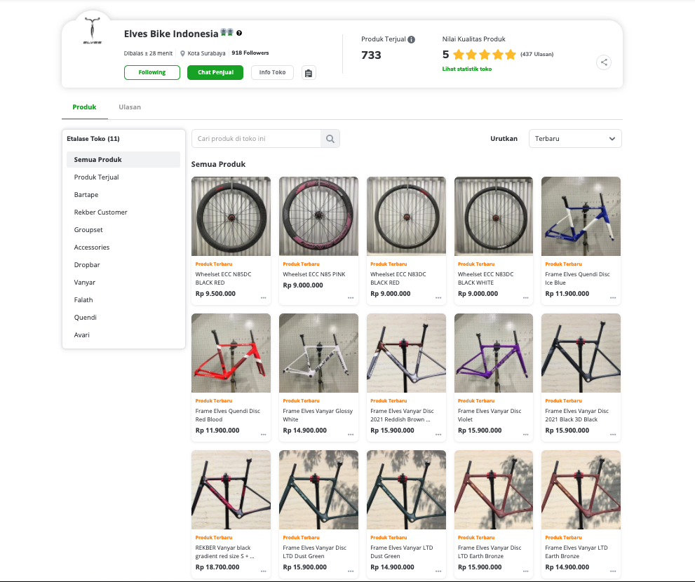Screen dimensions: 695x582
Task: Open more options for Frame Elves Vanyar Glossy White
Action: pos(351,434)
